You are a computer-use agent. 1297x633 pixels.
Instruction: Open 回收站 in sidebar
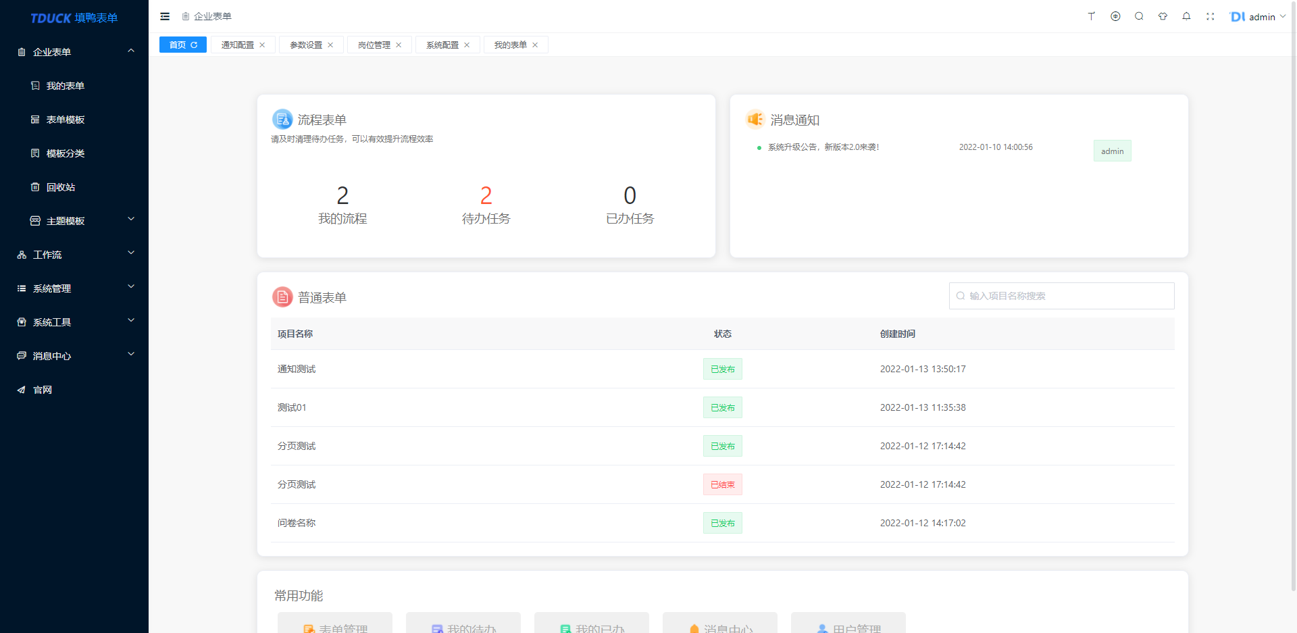pos(74,186)
